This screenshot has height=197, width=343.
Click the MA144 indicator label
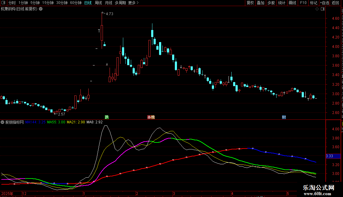click(36, 122)
